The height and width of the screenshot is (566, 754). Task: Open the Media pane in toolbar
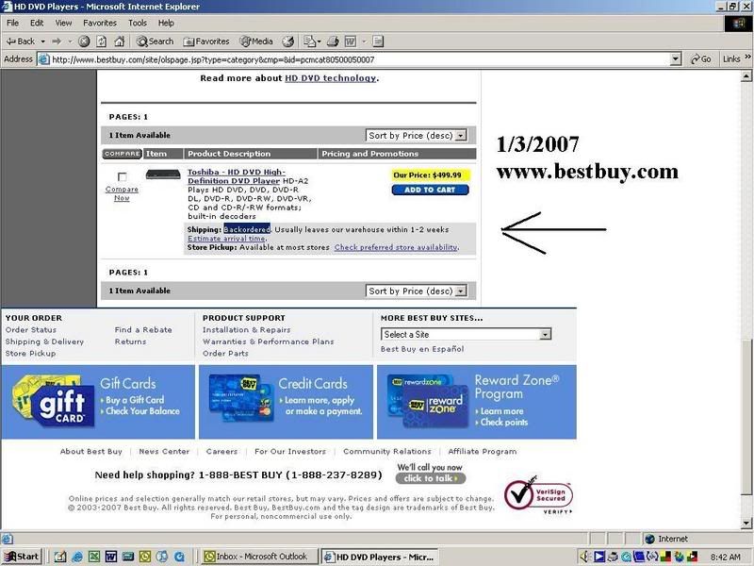(256, 42)
